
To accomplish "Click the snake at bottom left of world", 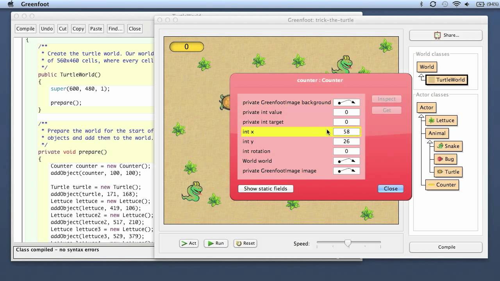I will [x=192, y=191].
